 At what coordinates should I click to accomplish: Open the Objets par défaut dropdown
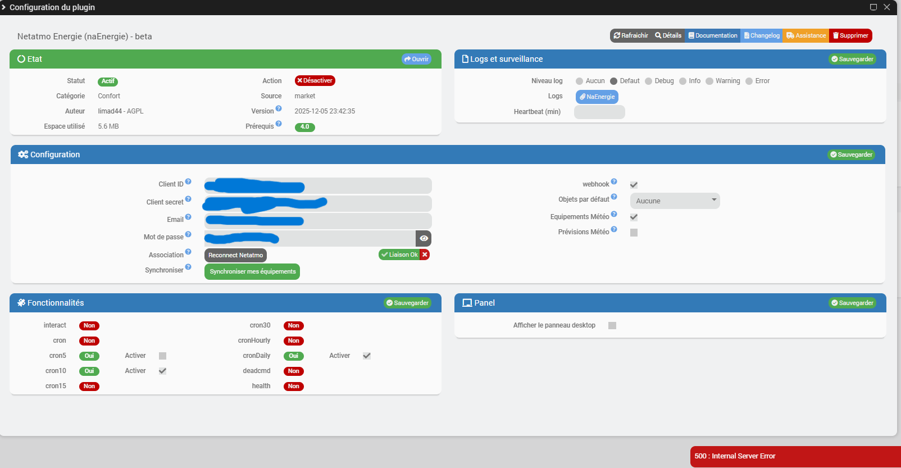[675, 201]
